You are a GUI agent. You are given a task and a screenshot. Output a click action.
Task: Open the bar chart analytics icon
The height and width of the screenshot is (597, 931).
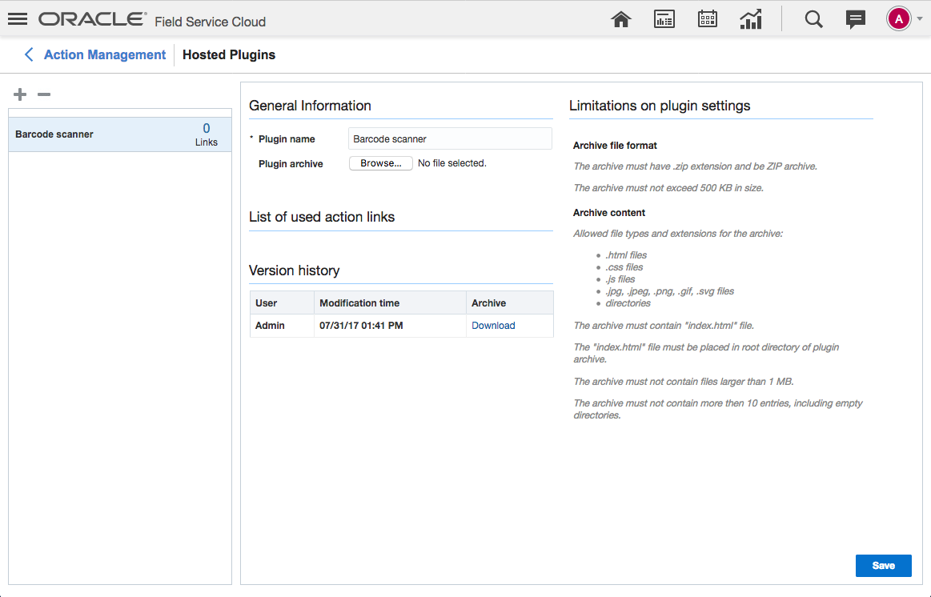pyautogui.click(x=751, y=19)
